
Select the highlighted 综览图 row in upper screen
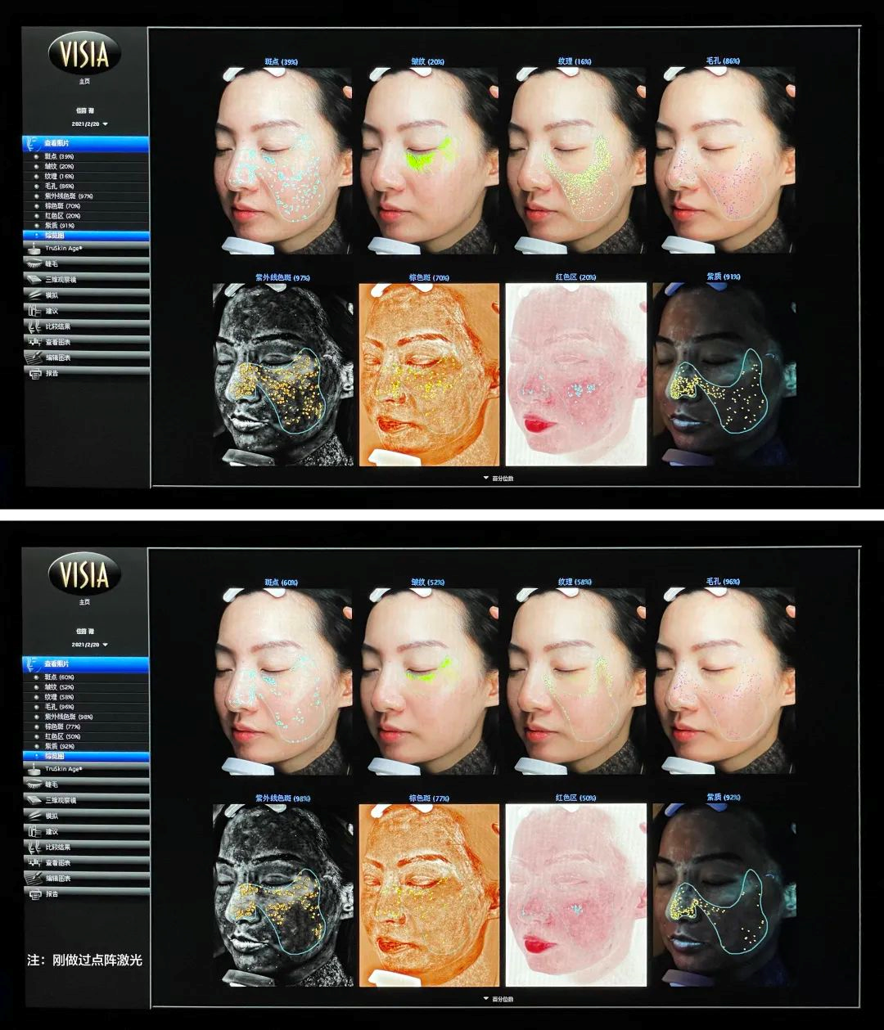[x=86, y=235]
